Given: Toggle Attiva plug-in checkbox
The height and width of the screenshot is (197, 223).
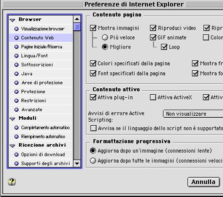Looking at the screenshot, I should click(93, 97).
